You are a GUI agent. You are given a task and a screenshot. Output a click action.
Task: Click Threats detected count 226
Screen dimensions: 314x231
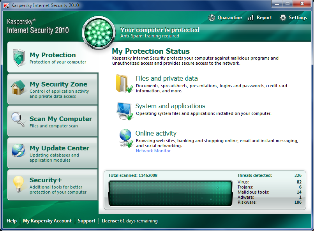[x=298, y=175]
